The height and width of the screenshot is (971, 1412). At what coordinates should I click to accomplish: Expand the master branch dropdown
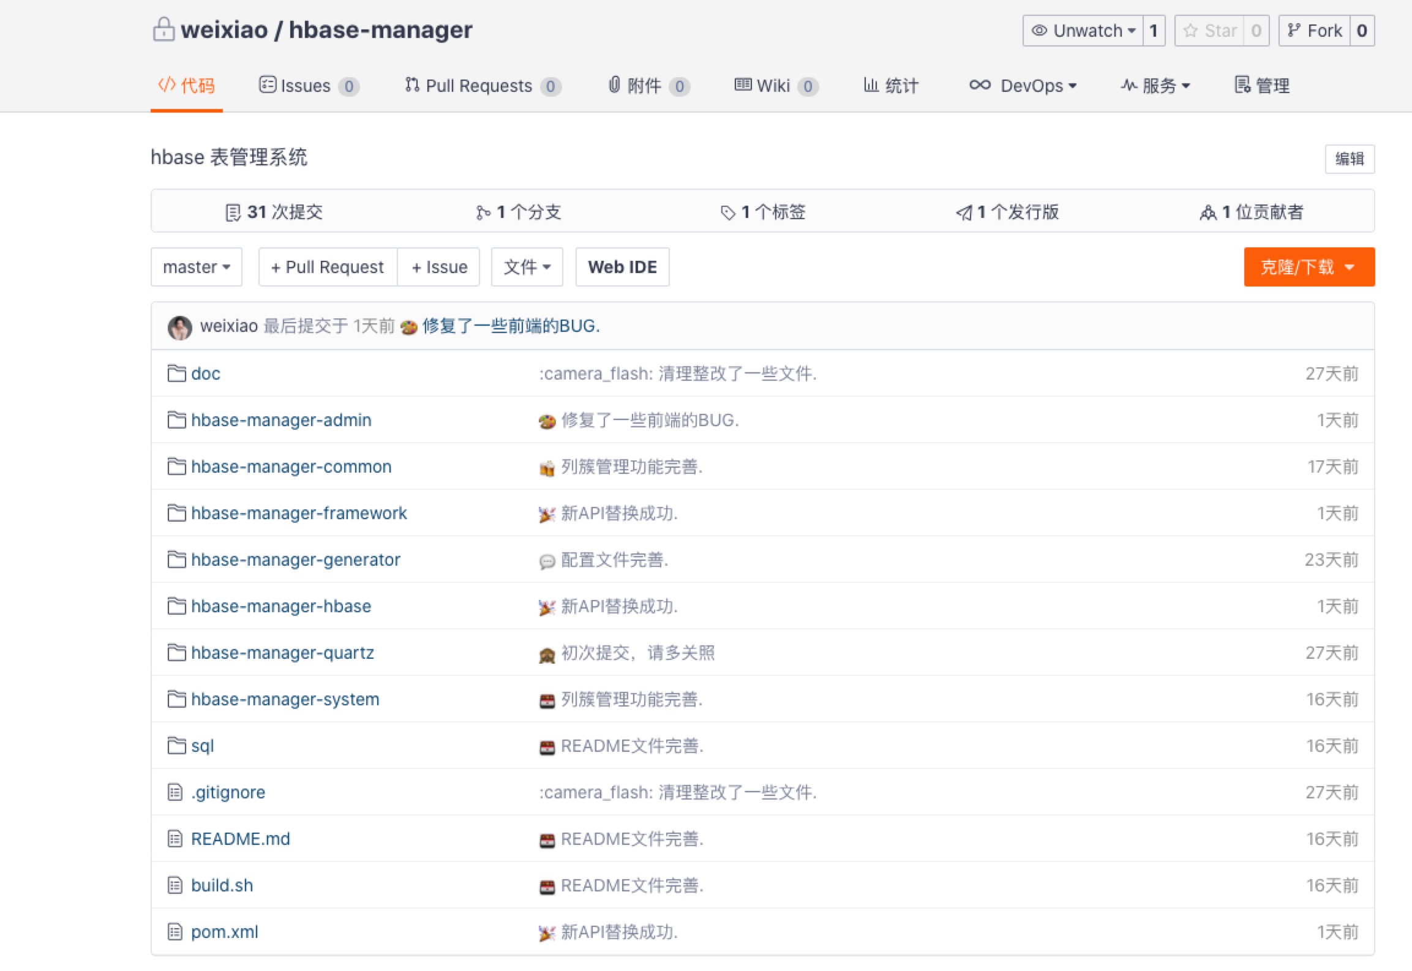point(196,267)
